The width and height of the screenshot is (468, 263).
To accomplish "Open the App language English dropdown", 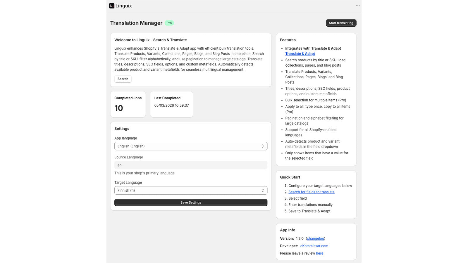I will coord(187,146).
